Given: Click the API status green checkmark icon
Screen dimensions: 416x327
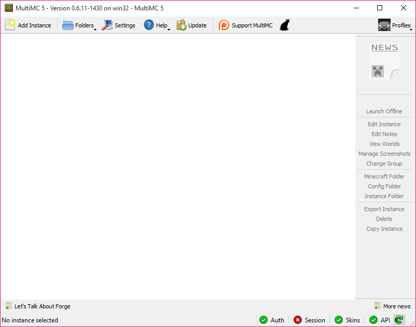Looking at the screenshot, I should coord(373,320).
